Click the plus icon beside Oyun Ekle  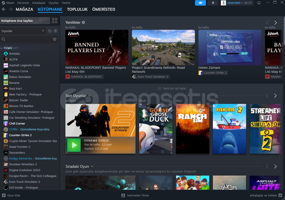(x=4, y=195)
